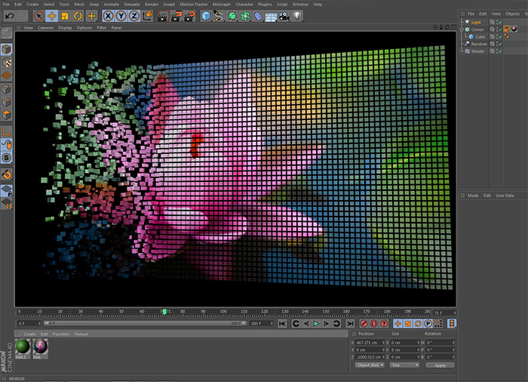Click the Coordinate System cube icon
528x382 pixels.
148,16
